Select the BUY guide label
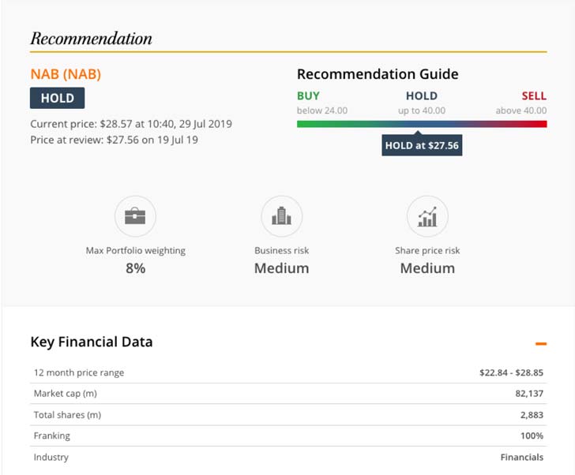 pos(308,96)
